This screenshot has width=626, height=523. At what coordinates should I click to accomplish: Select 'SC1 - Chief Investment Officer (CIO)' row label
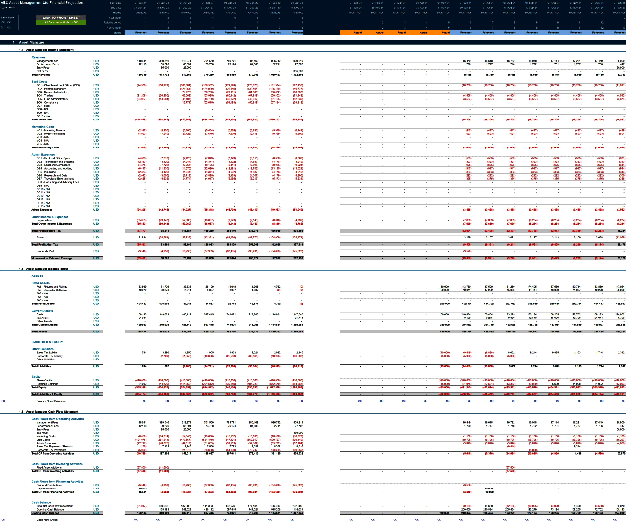[58, 85]
